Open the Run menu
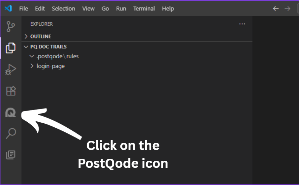The width and height of the screenshot is (299, 185). click(x=121, y=8)
